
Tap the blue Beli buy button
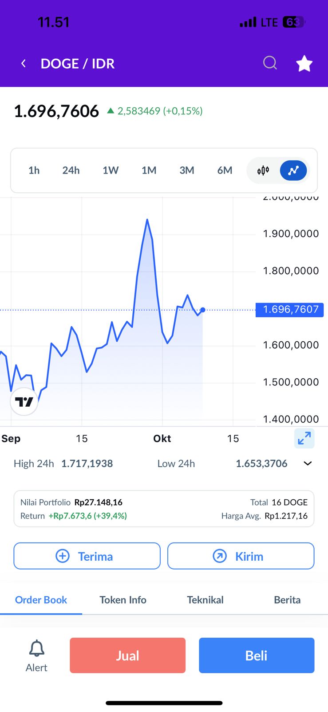pyautogui.click(x=257, y=655)
